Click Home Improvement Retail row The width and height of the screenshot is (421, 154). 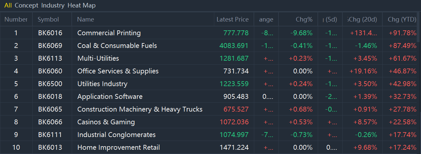[x=118, y=147]
